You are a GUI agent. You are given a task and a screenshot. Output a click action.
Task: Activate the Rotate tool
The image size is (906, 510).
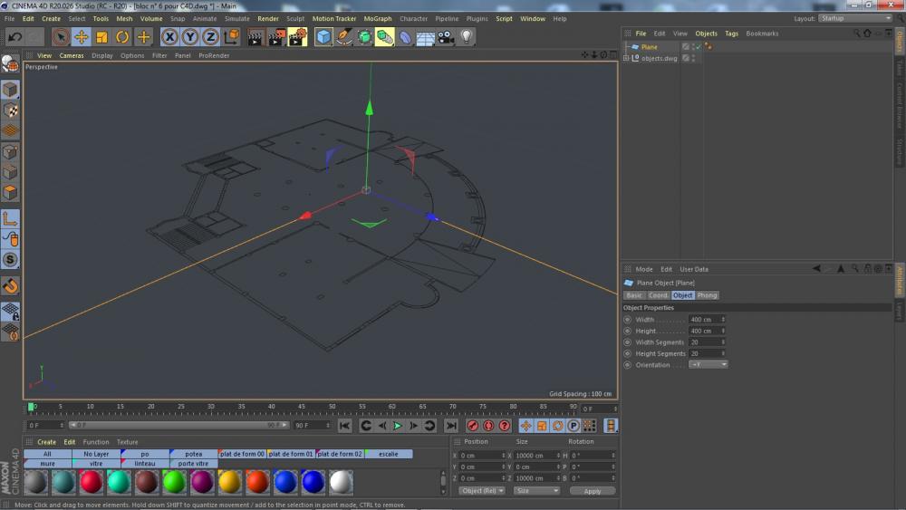(122, 37)
